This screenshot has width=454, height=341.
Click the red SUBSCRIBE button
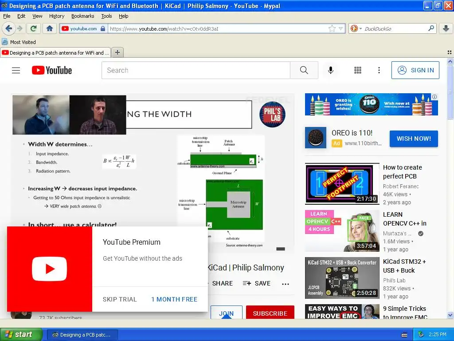tap(270, 313)
